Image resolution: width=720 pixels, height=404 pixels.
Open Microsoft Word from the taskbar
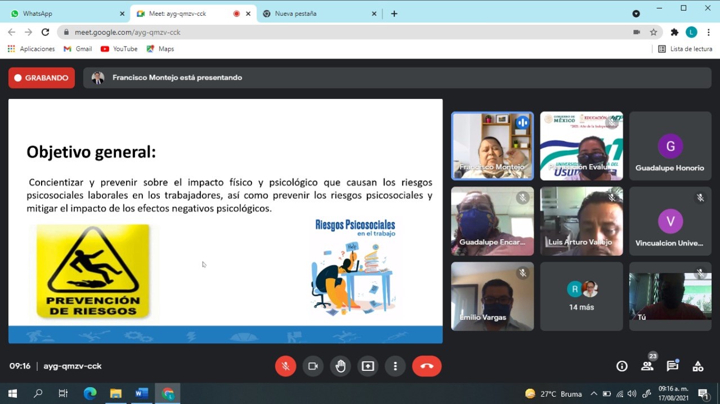141,393
